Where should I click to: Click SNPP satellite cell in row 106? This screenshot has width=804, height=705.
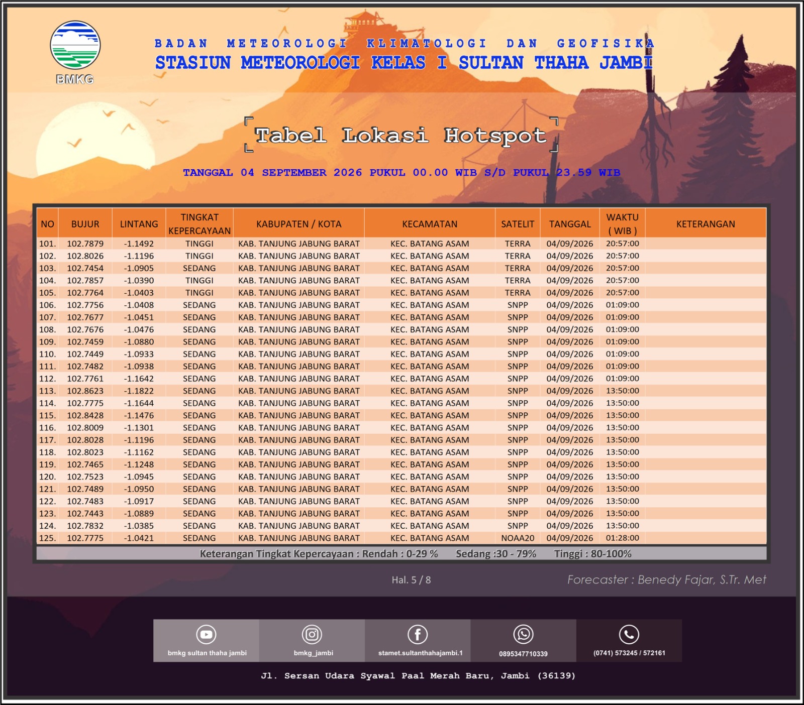tap(518, 305)
